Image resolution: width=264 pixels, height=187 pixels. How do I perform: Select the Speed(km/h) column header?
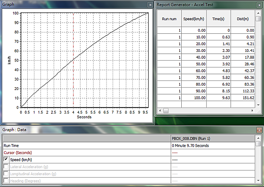[194, 18]
